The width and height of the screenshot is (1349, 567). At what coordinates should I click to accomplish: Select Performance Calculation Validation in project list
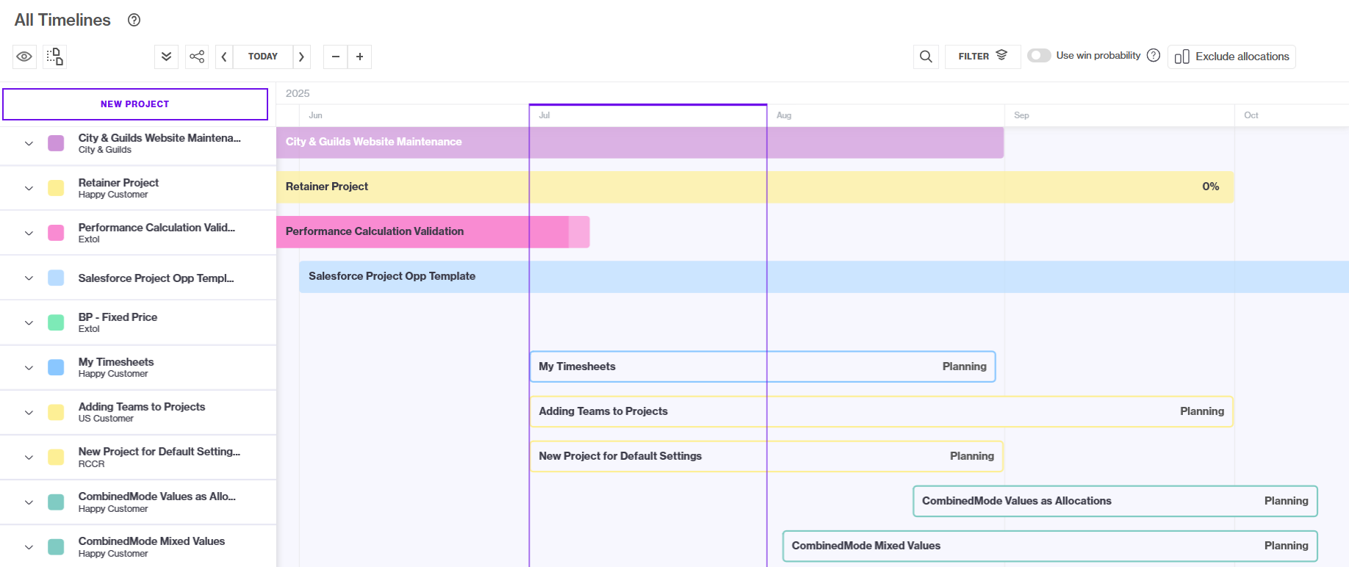pos(157,228)
